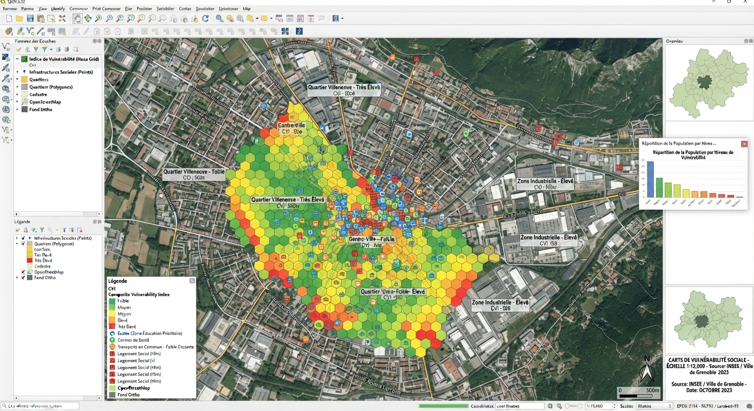Click the Pan Map to Selection icon
Screen dimensions: 754x411
coord(88,18)
